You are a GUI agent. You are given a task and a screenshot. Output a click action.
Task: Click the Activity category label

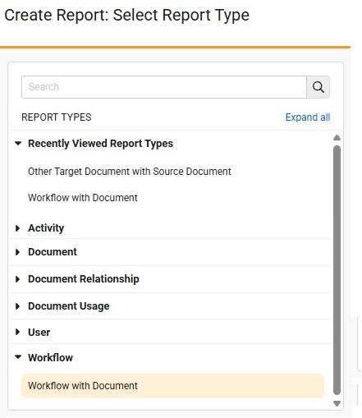point(46,228)
